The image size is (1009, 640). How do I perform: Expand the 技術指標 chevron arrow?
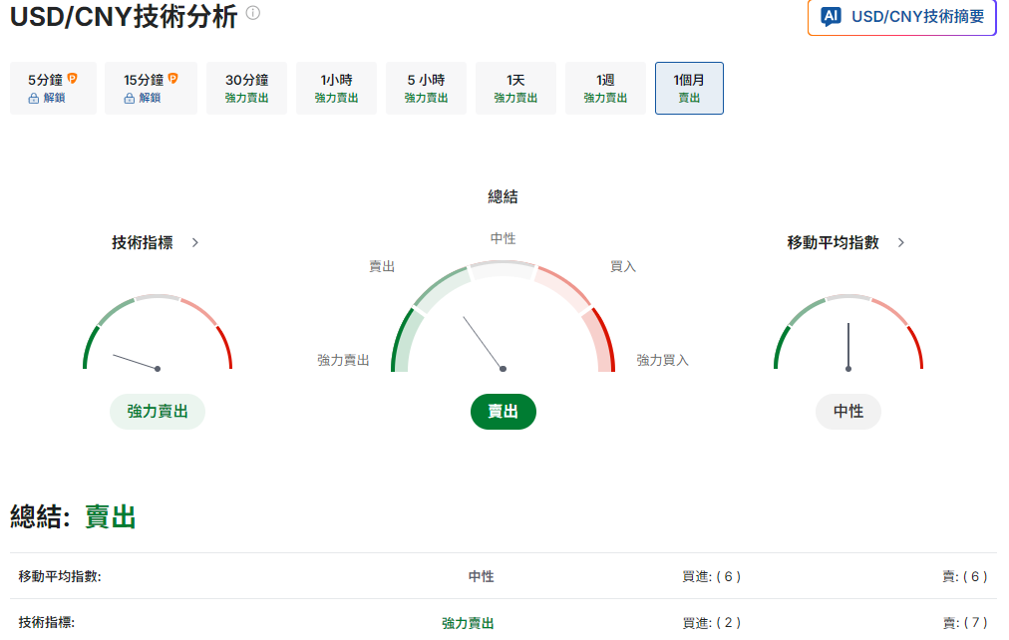[x=195, y=242]
